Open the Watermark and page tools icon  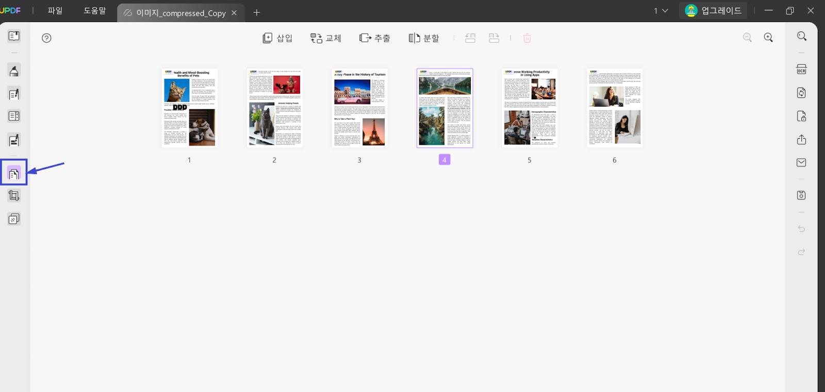coord(14,219)
